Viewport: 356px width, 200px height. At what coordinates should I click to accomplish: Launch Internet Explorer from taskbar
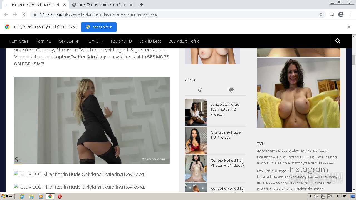(x=22, y=196)
